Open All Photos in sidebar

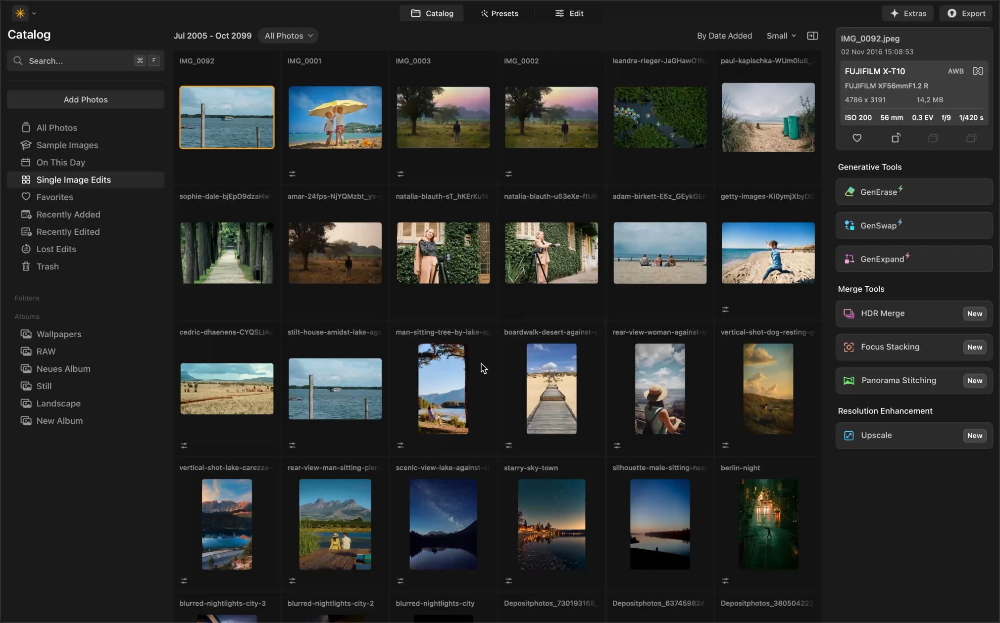click(86, 128)
